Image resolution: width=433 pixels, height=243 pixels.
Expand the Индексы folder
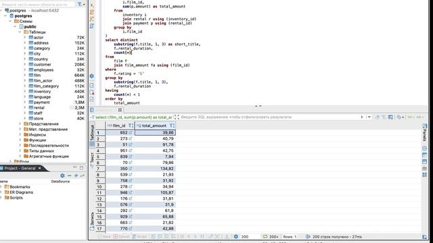(20, 134)
